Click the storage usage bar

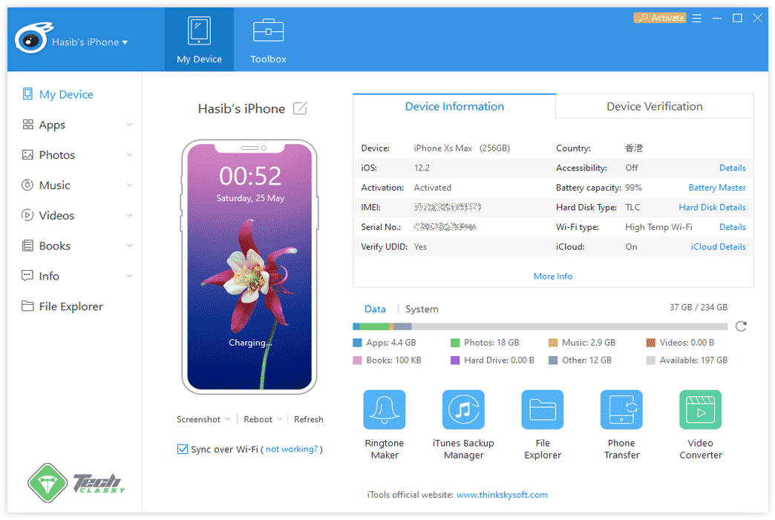tap(540, 326)
